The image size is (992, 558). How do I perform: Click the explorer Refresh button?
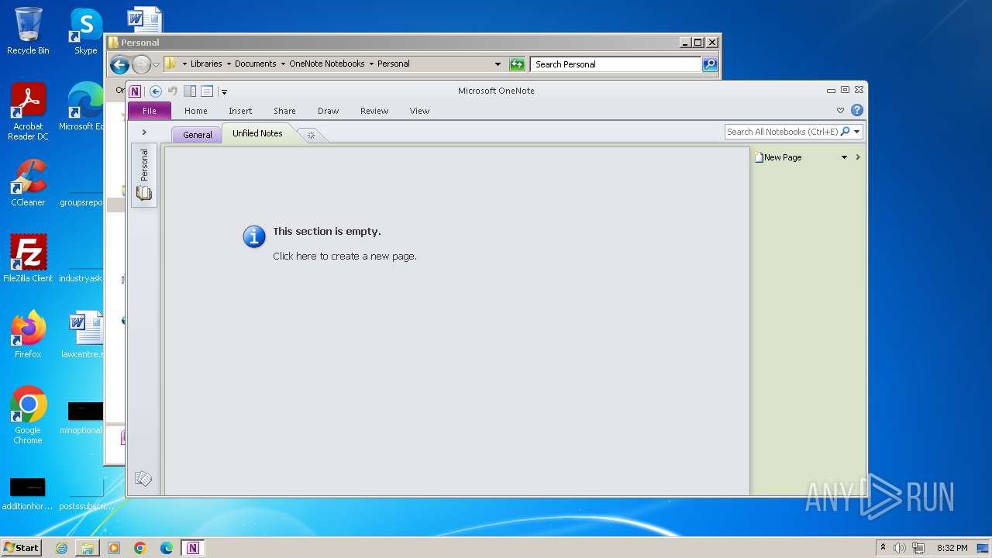pyautogui.click(x=517, y=64)
